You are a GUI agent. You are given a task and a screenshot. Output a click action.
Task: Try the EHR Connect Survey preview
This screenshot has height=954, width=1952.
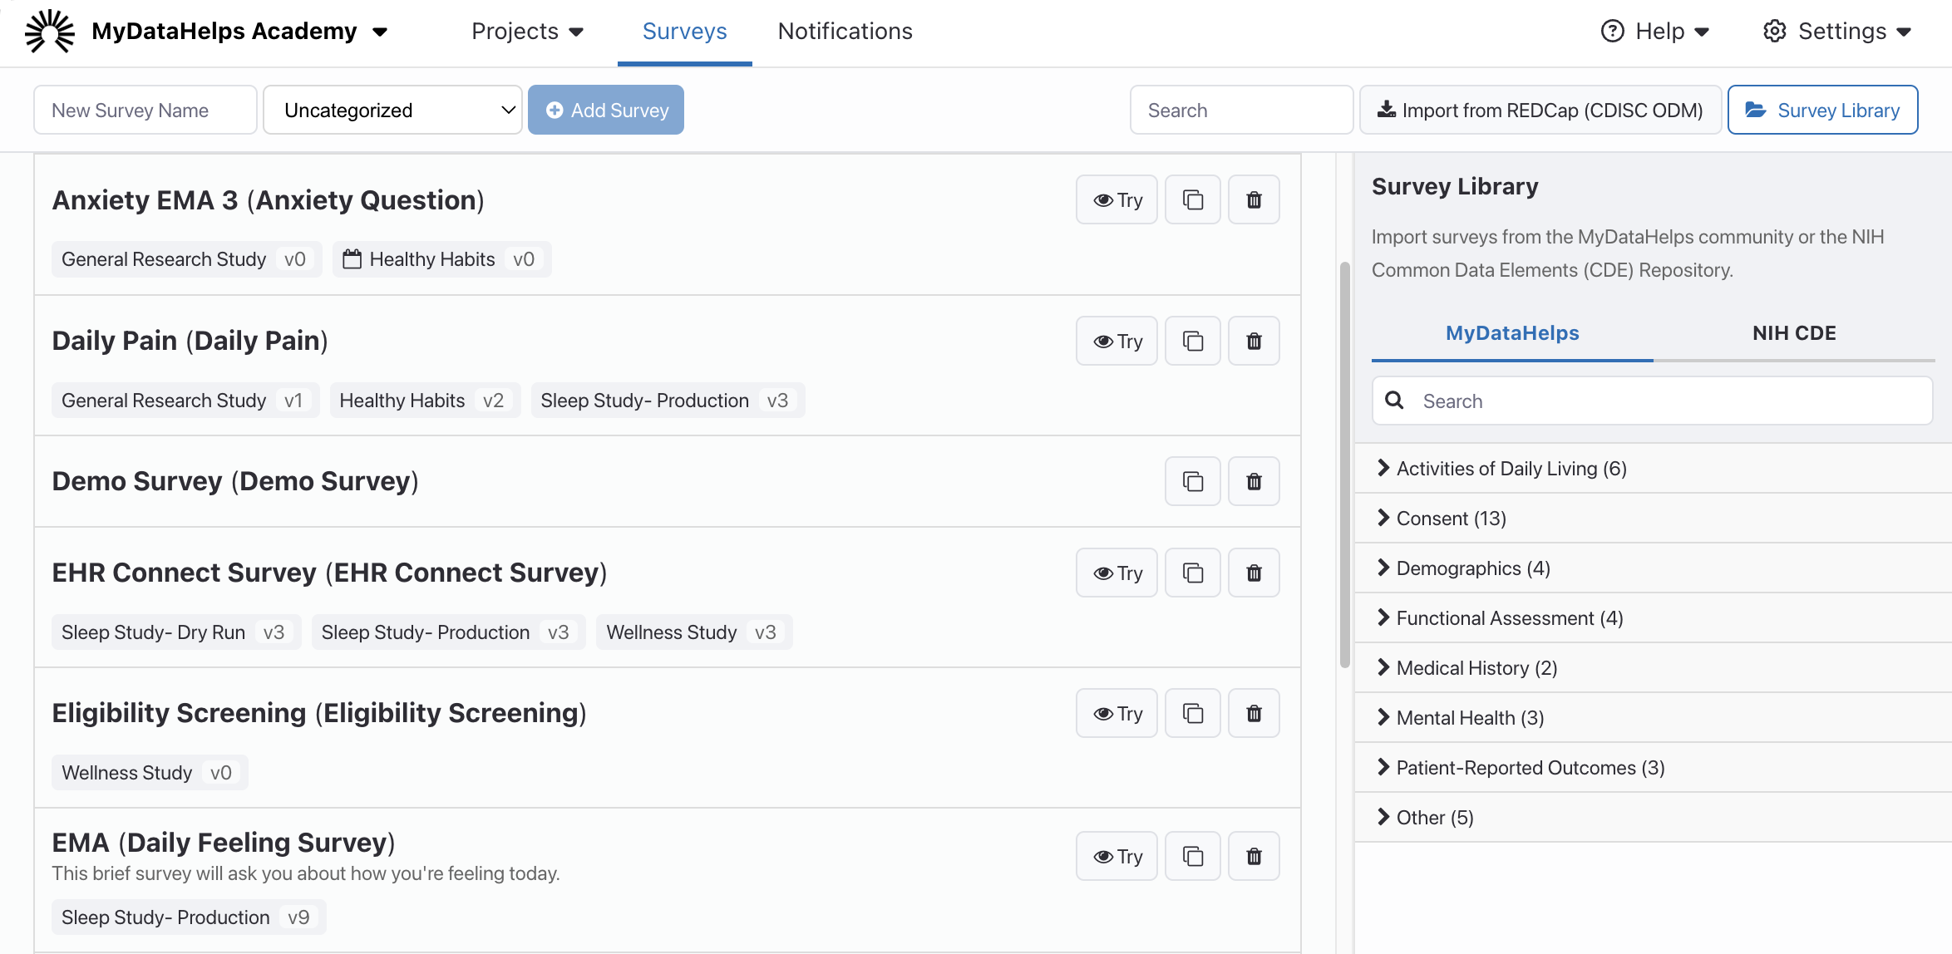tap(1116, 573)
